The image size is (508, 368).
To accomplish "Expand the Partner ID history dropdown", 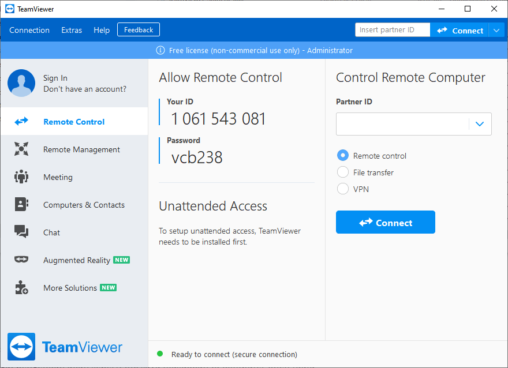I will [x=480, y=124].
